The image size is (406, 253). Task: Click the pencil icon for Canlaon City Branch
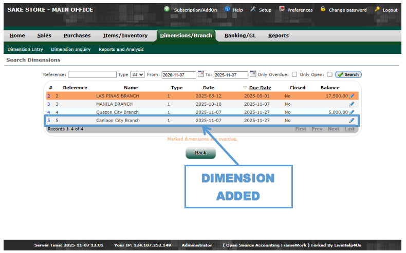coord(352,121)
